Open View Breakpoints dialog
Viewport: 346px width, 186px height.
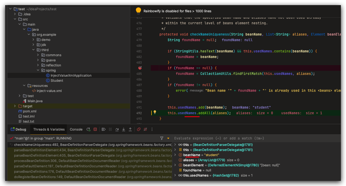pos(139,130)
